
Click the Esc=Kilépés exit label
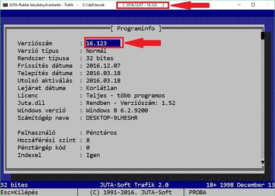click(19, 193)
